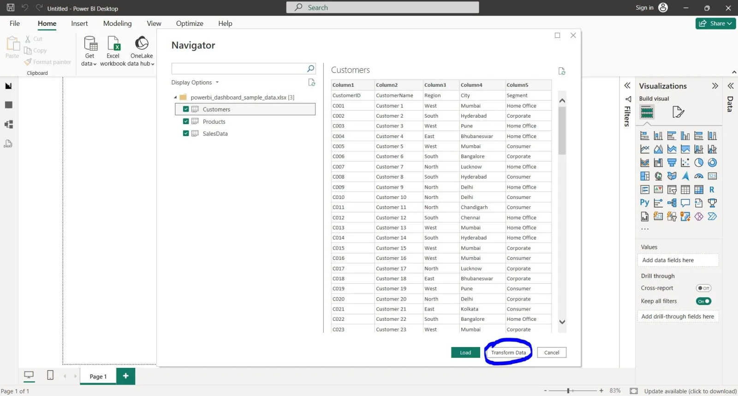This screenshot has height=396, width=738.
Task: Open the File menu
Action: click(x=15, y=24)
